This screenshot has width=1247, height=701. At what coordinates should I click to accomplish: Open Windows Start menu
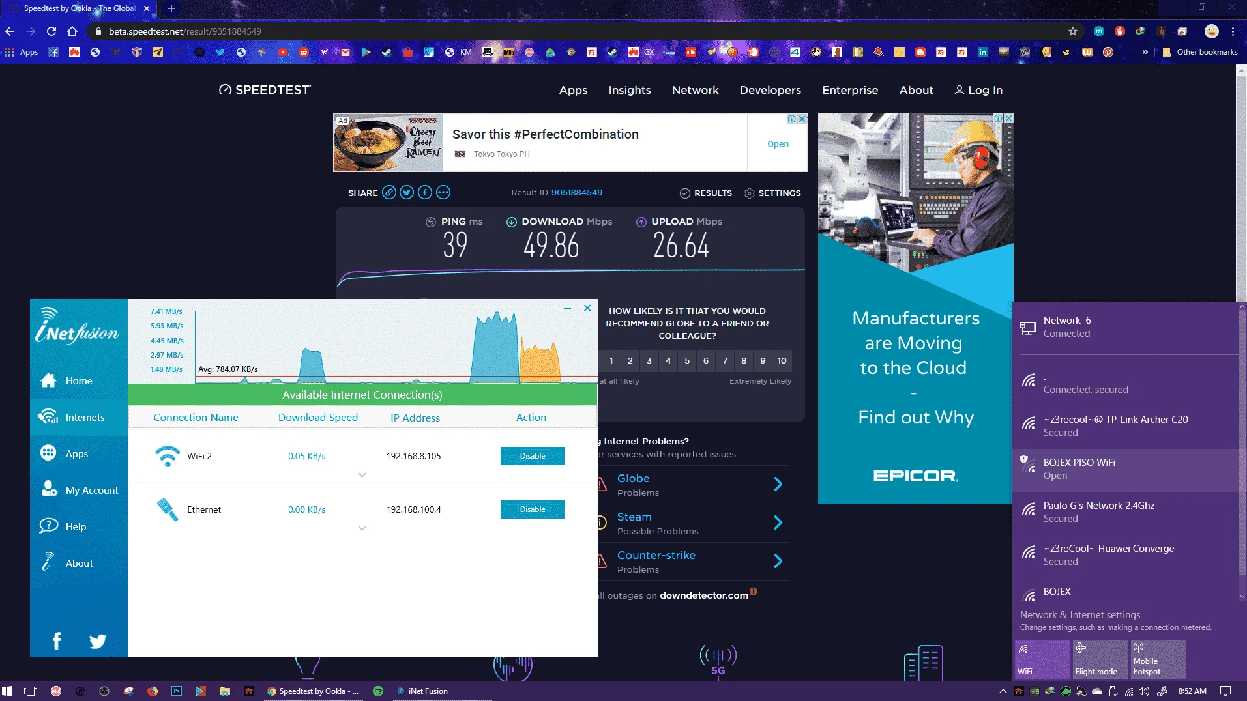click(7, 691)
